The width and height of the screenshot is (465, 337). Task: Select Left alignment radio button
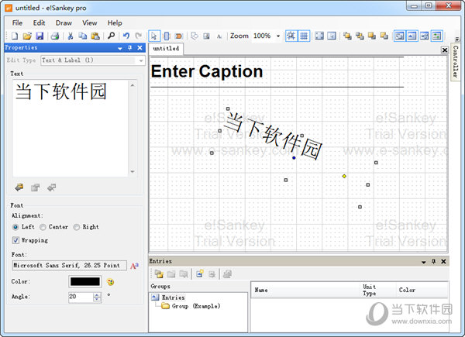15,227
